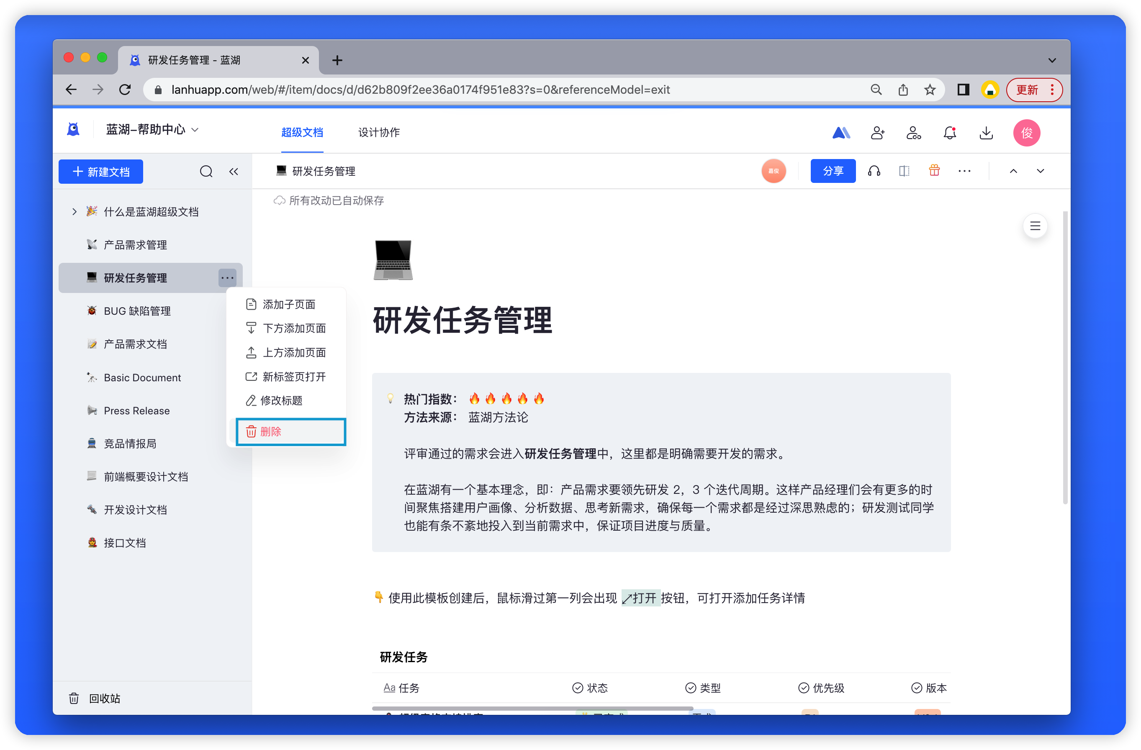Viewport: 1141px width, 750px height.
Task: Open the 状态 column header menu
Action: (x=590, y=688)
